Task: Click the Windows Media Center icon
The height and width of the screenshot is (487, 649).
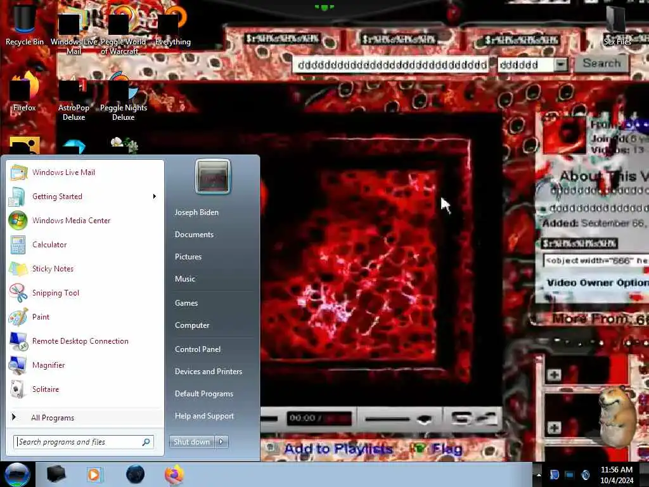Action: pyautogui.click(x=18, y=220)
